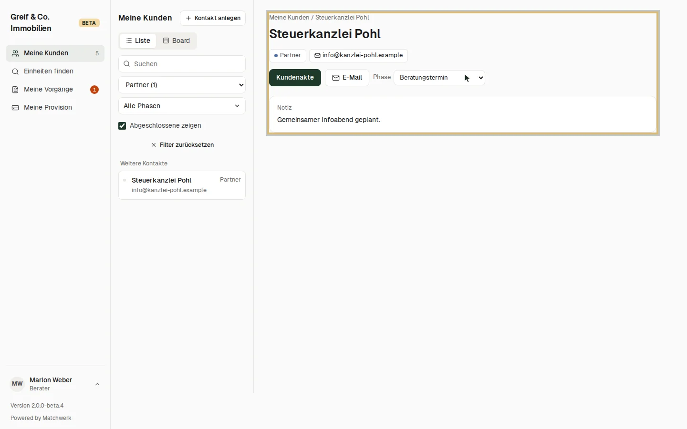
Task: Switch to Liste view tab
Action: click(x=138, y=41)
